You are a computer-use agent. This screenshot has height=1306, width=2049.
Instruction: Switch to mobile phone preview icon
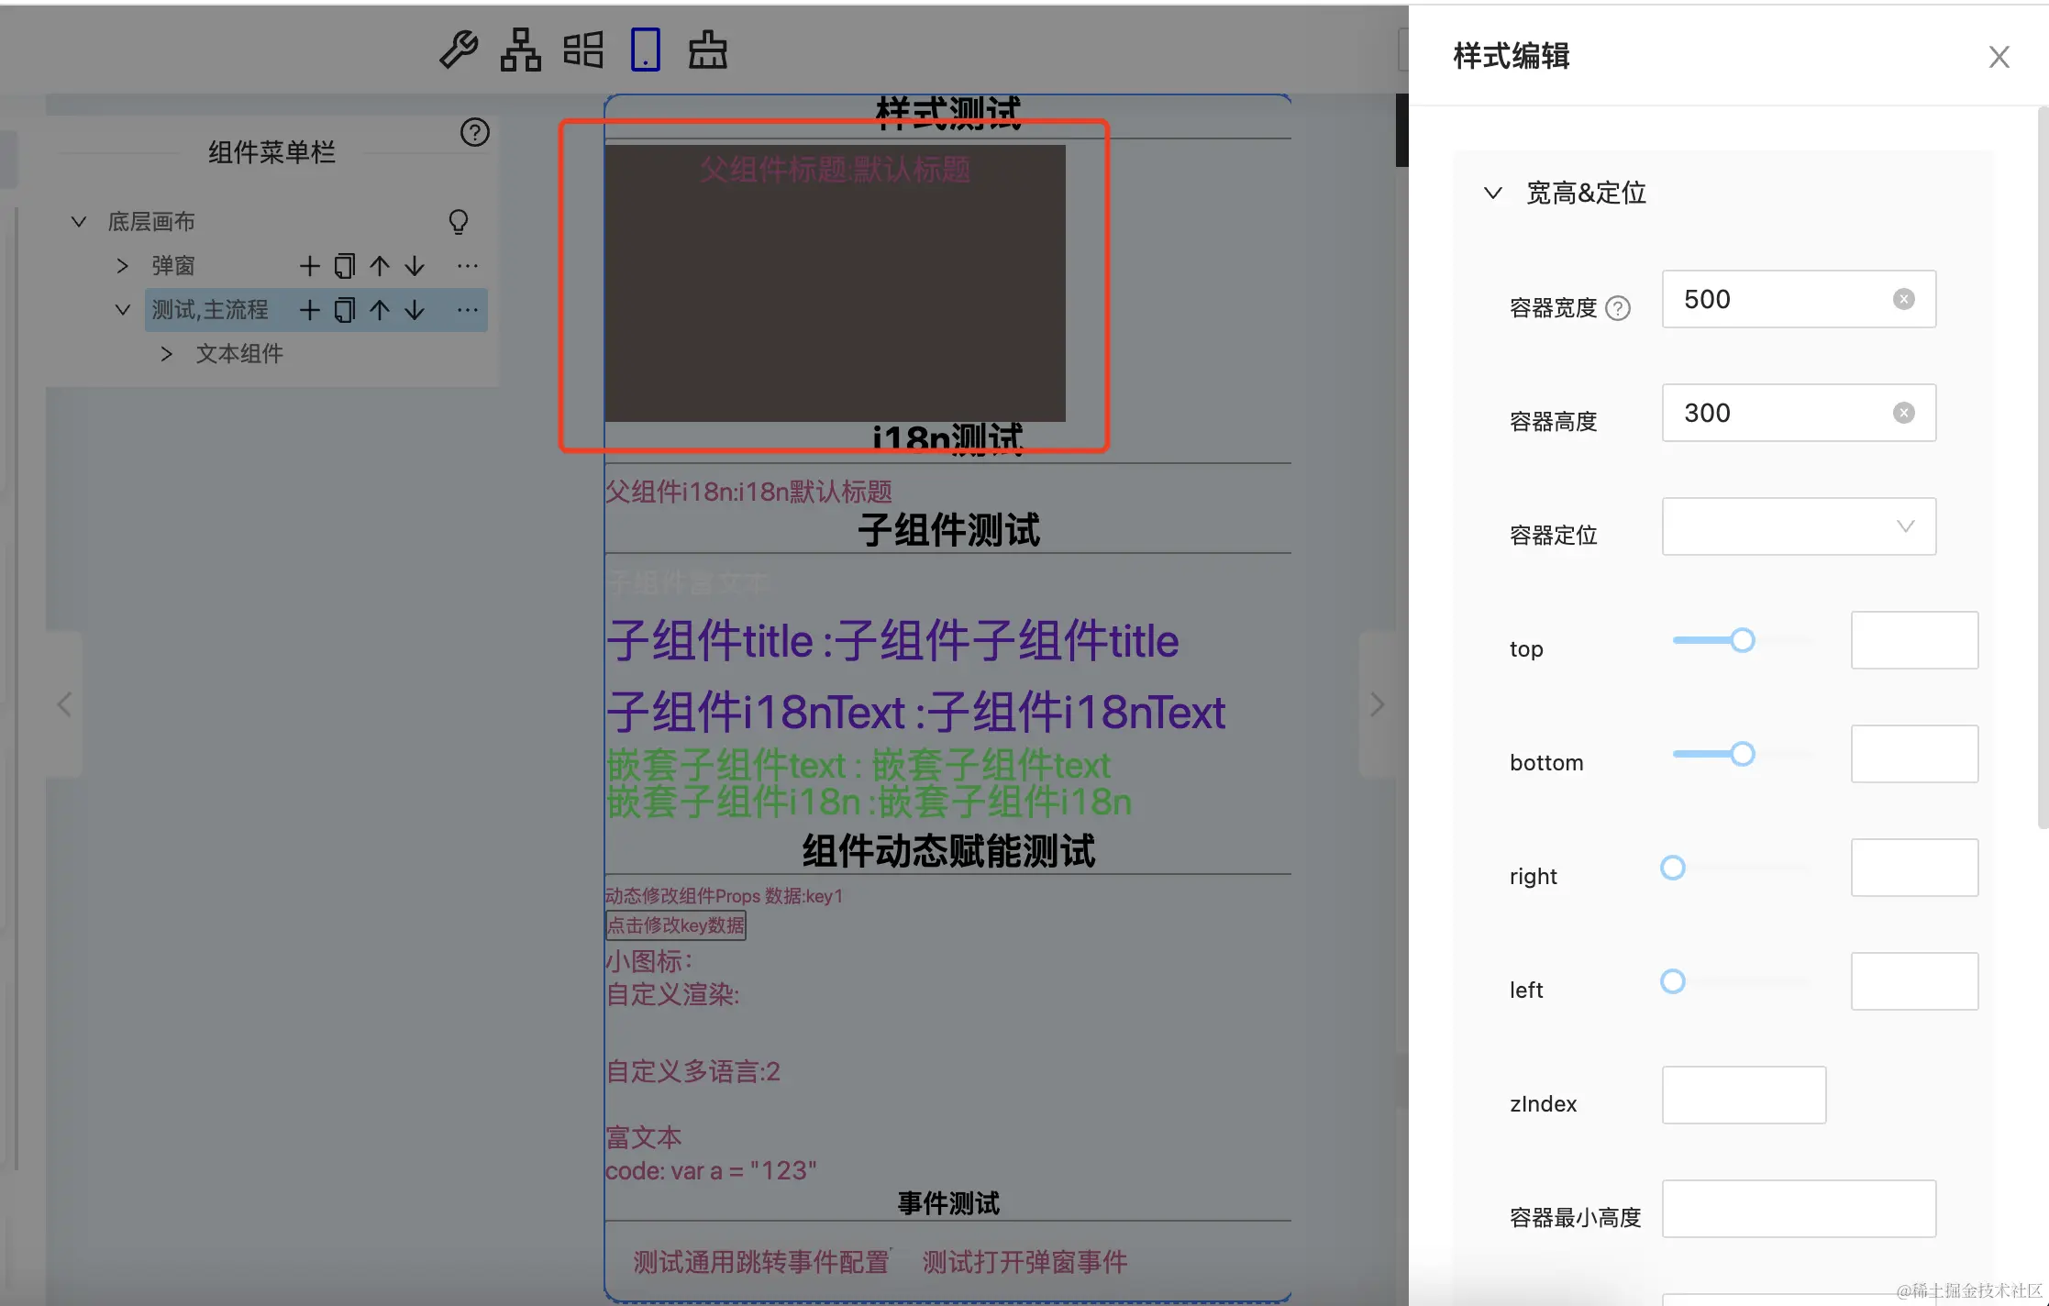646,50
